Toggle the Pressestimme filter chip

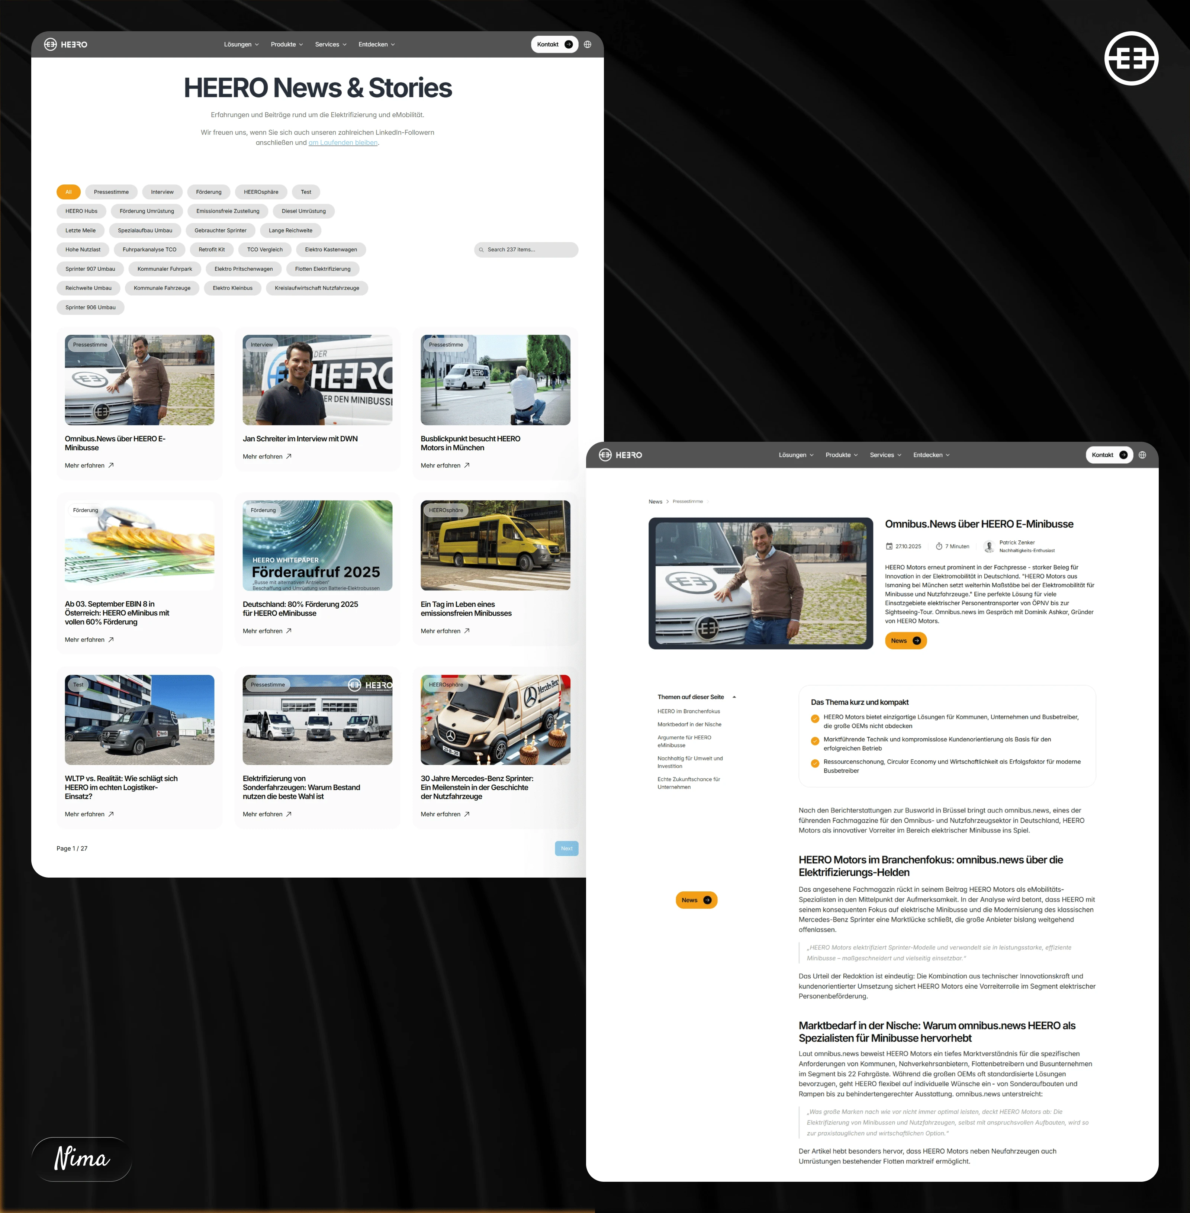tap(111, 192)
